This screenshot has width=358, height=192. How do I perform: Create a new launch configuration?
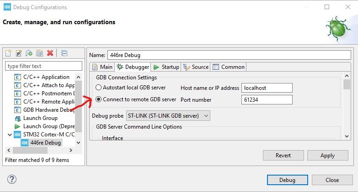(x=8, y=53)
